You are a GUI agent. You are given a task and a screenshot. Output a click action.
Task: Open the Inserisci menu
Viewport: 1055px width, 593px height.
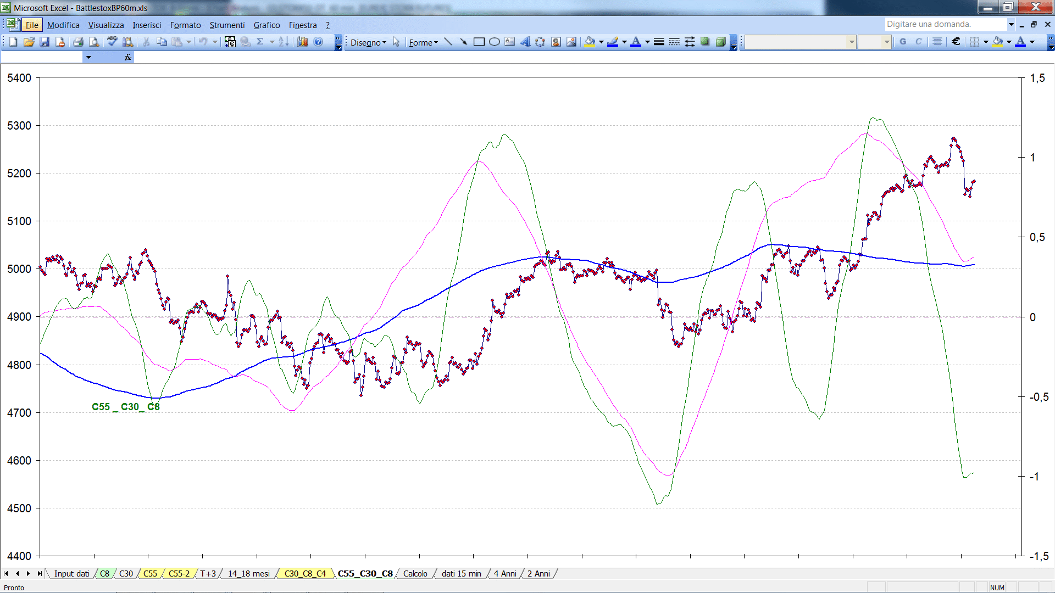[147, 25]
